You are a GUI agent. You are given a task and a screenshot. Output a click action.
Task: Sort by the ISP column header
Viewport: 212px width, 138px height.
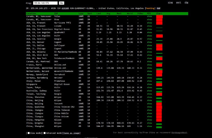coord(56,13)
